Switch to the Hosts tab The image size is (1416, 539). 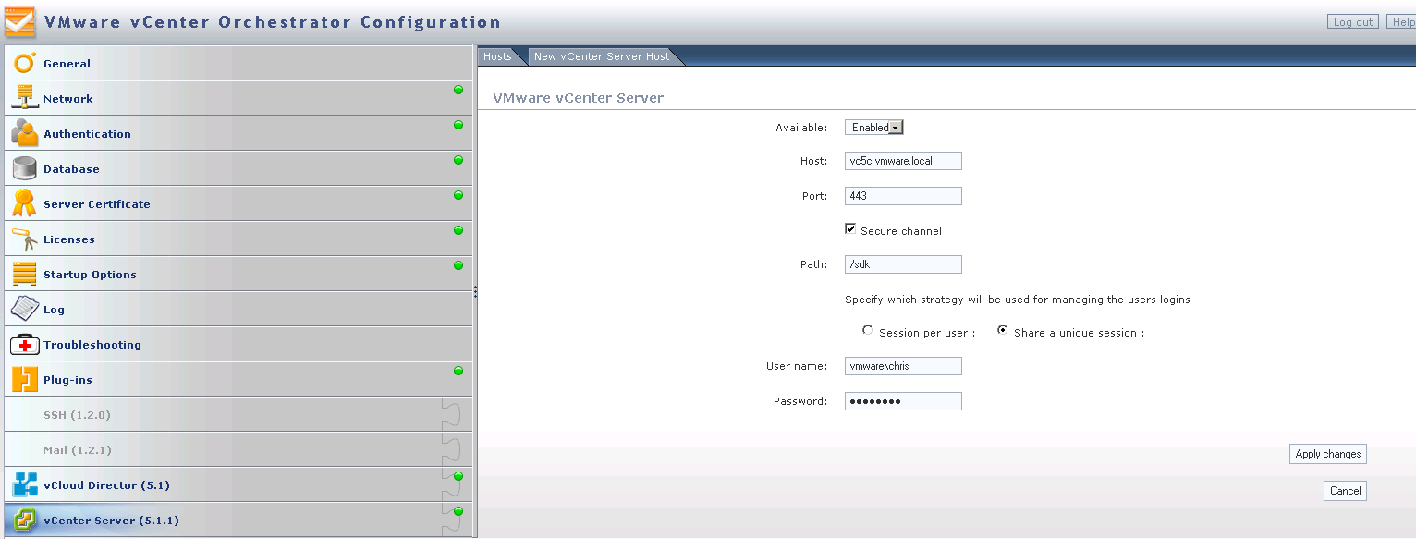[497, 56]
